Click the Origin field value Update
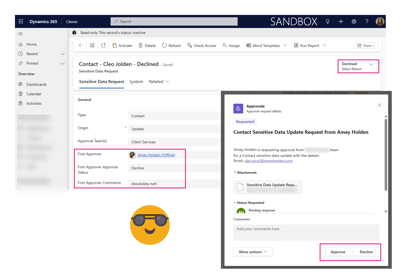 pyautogui.click(x=174, y=129)
